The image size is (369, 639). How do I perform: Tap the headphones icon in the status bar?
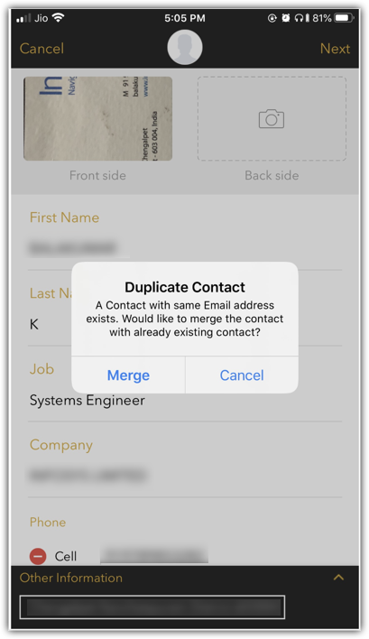(299, 18)
